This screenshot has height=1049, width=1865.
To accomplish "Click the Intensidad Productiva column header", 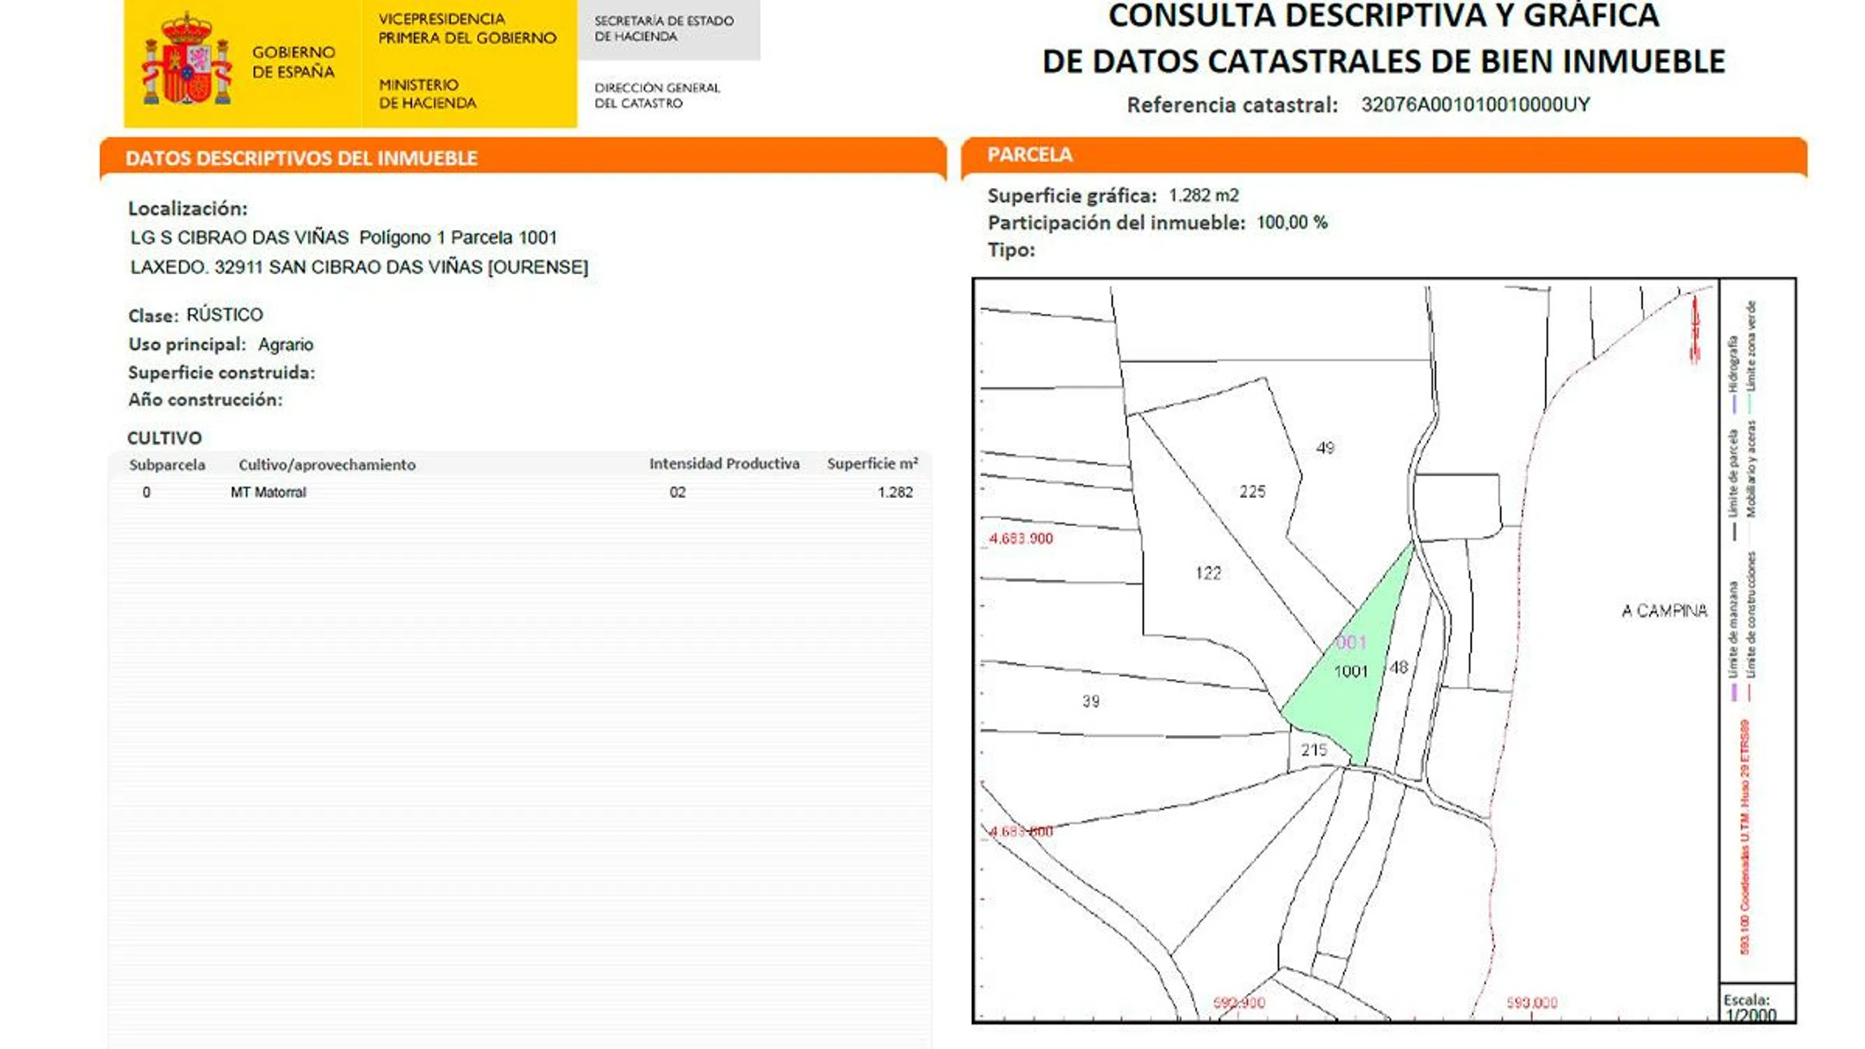I will pos(724,464).
